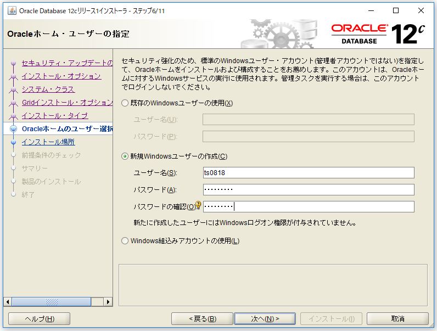Maximize the installer window
The height and width of the screenshot is (331, 437).
click(396, 10)
